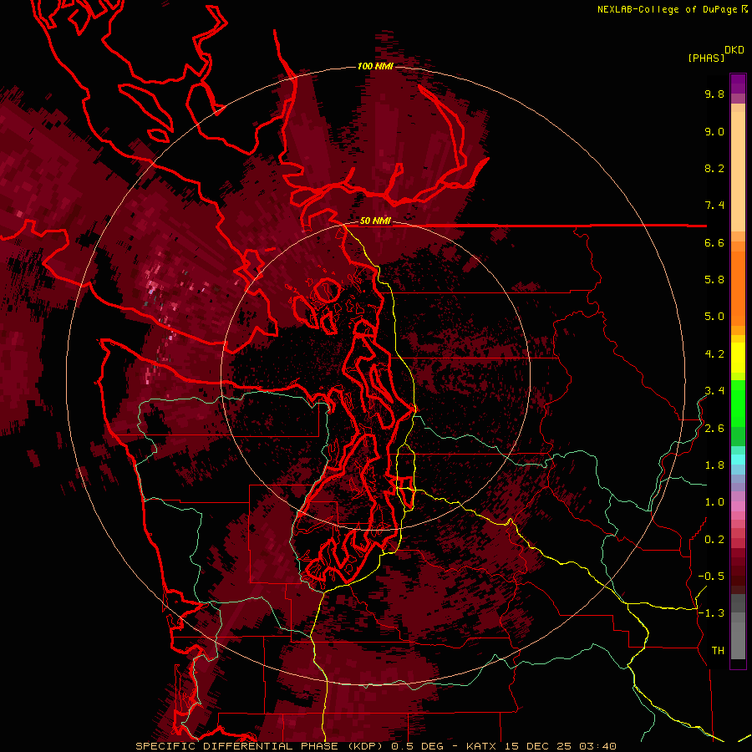752x752 pixels.
Task: Select the gray segment near TH
Action: 738,640
